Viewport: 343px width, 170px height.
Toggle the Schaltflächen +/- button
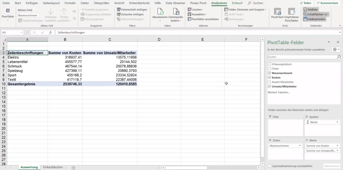[x=316, y=14]
